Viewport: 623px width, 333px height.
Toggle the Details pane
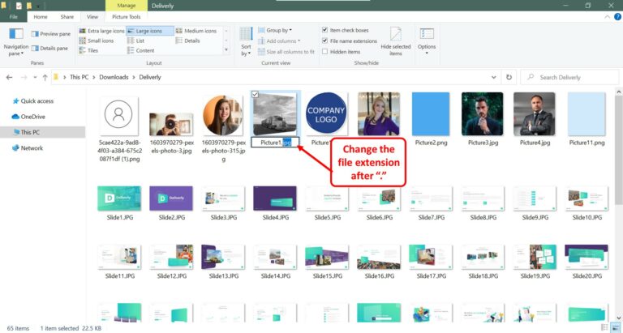click(x=50, y=48)
